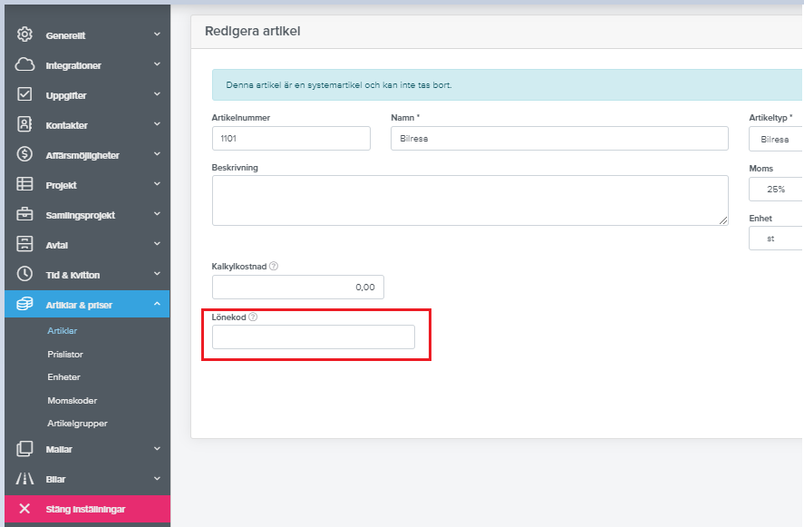Open Prislistor in the submenu

click(x=65, y=354)
